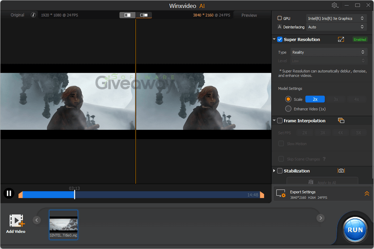Collapse the Frame Interpolation section
The height and width of the screenshot is (249, 374).
274,120
